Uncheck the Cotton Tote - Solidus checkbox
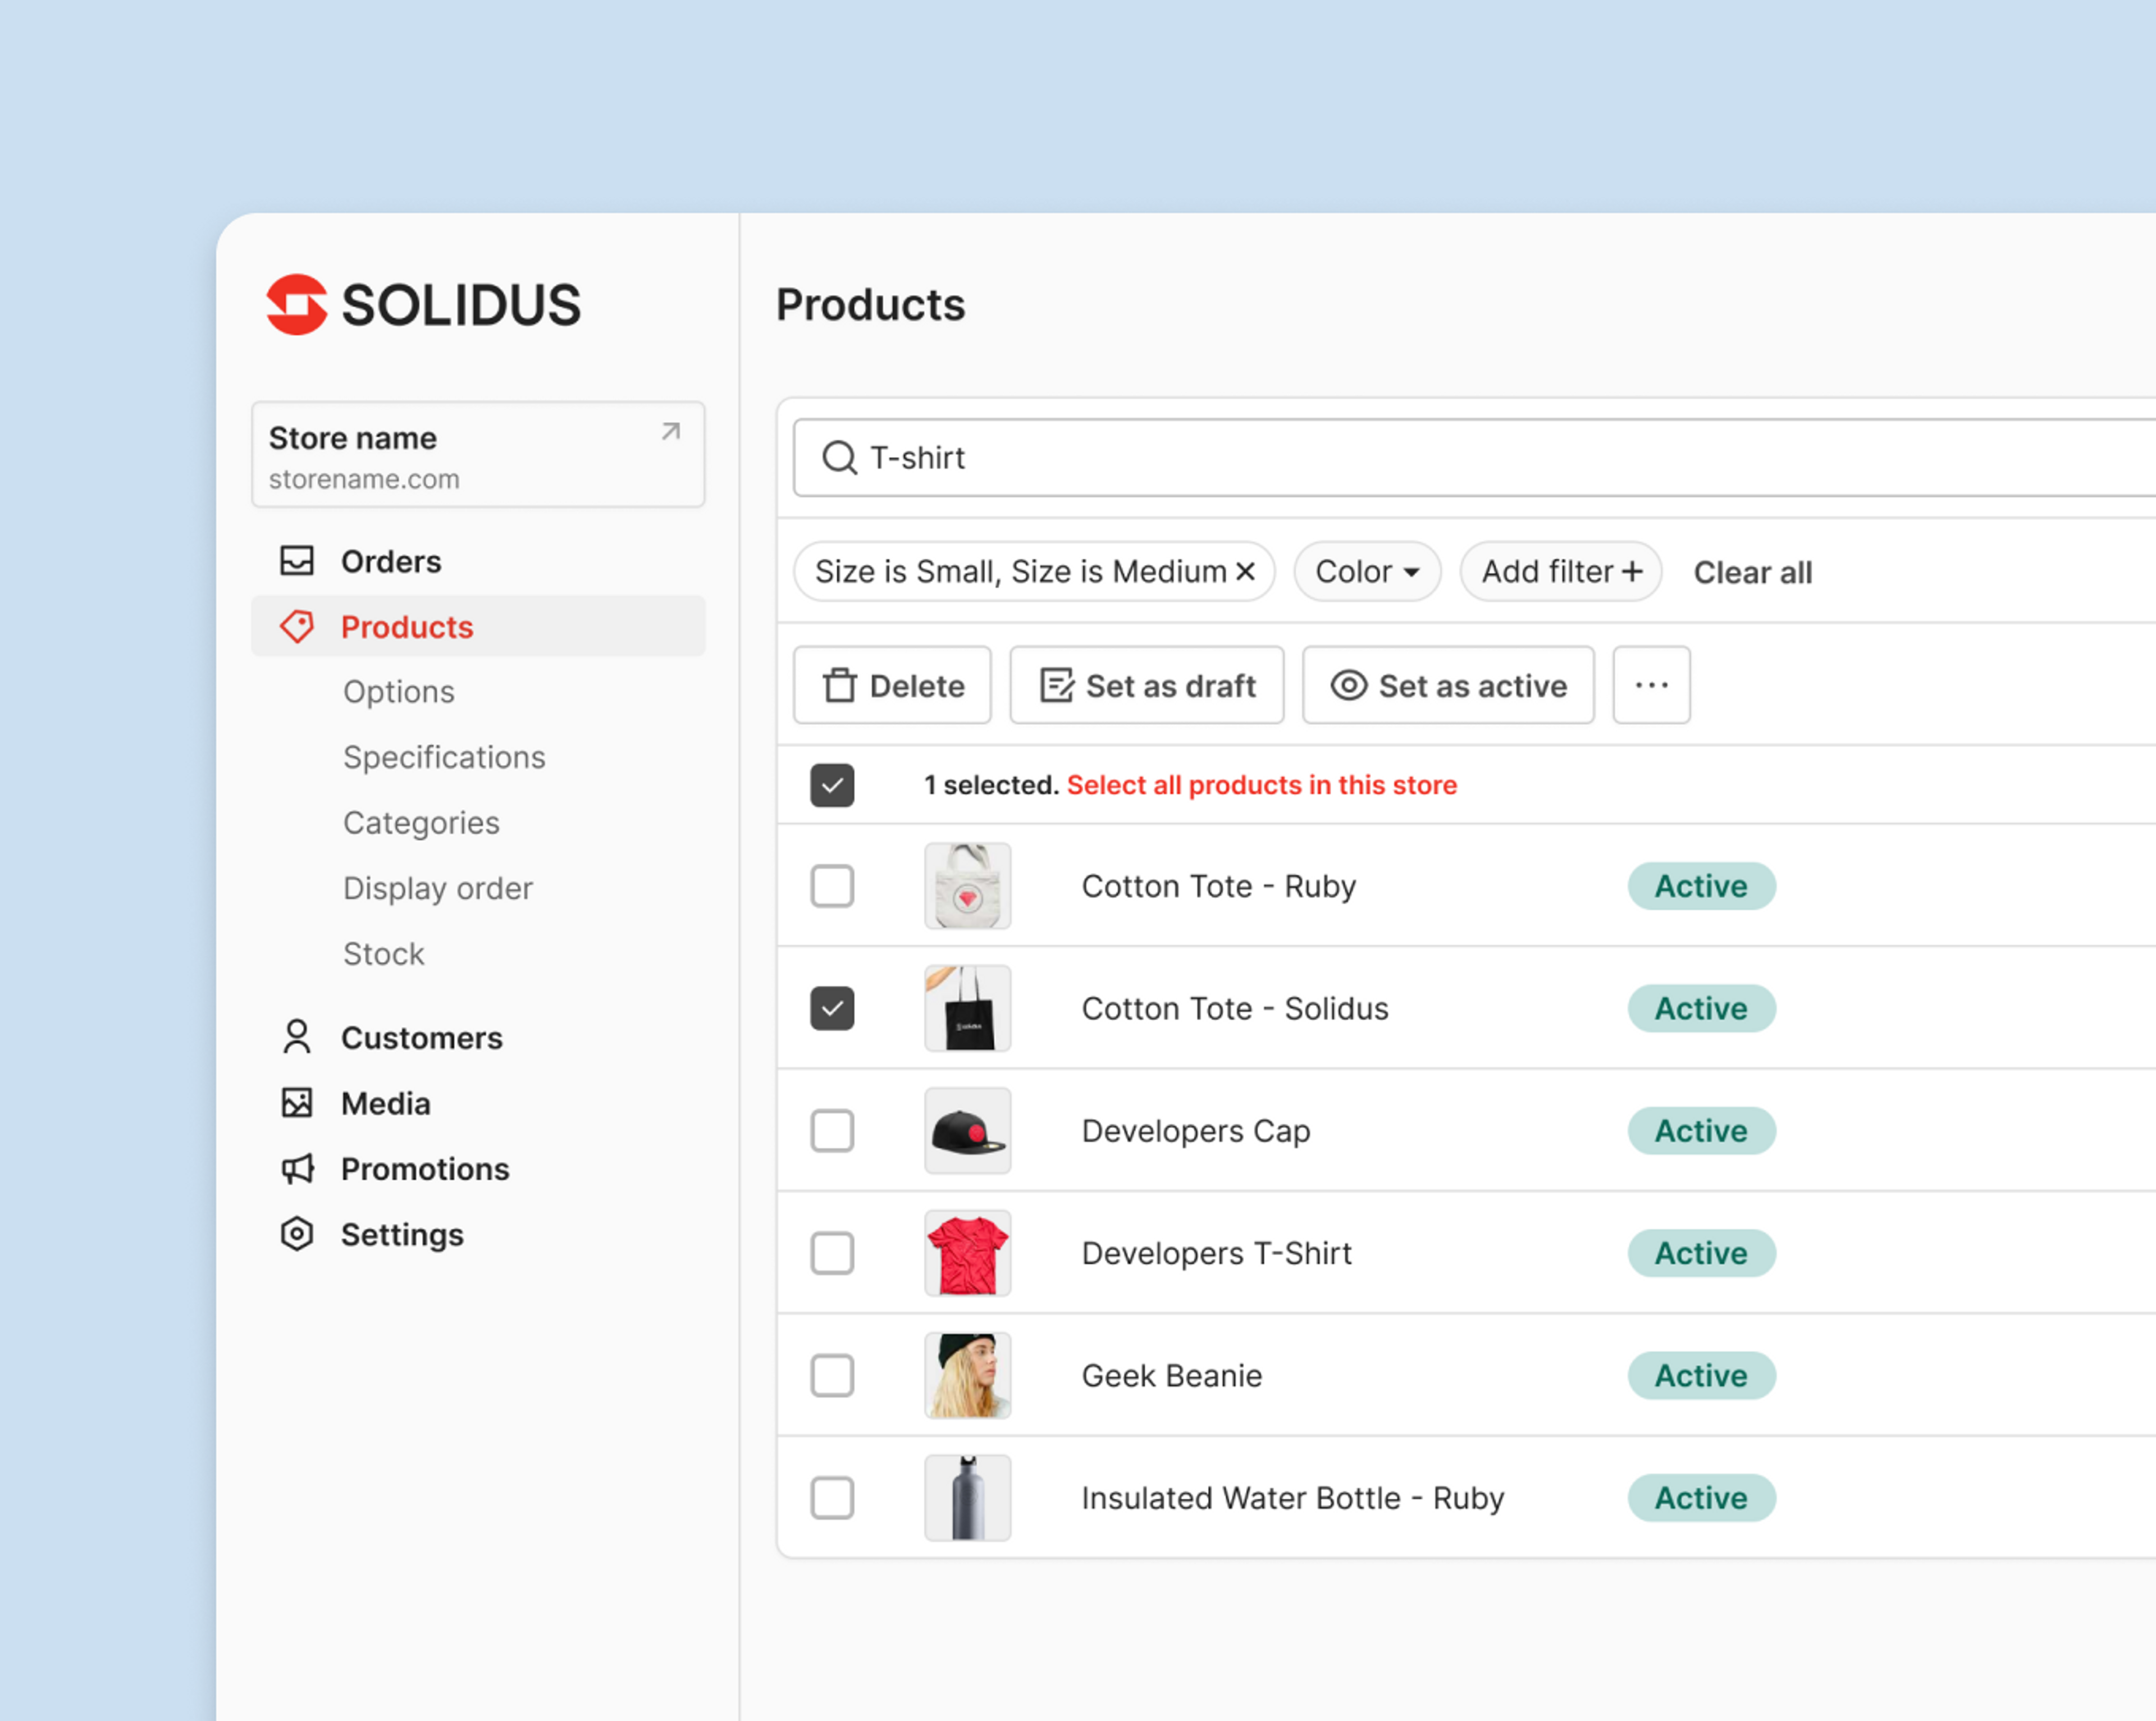This screenshot has width=2156, height=1721. tap(832, 1008)
